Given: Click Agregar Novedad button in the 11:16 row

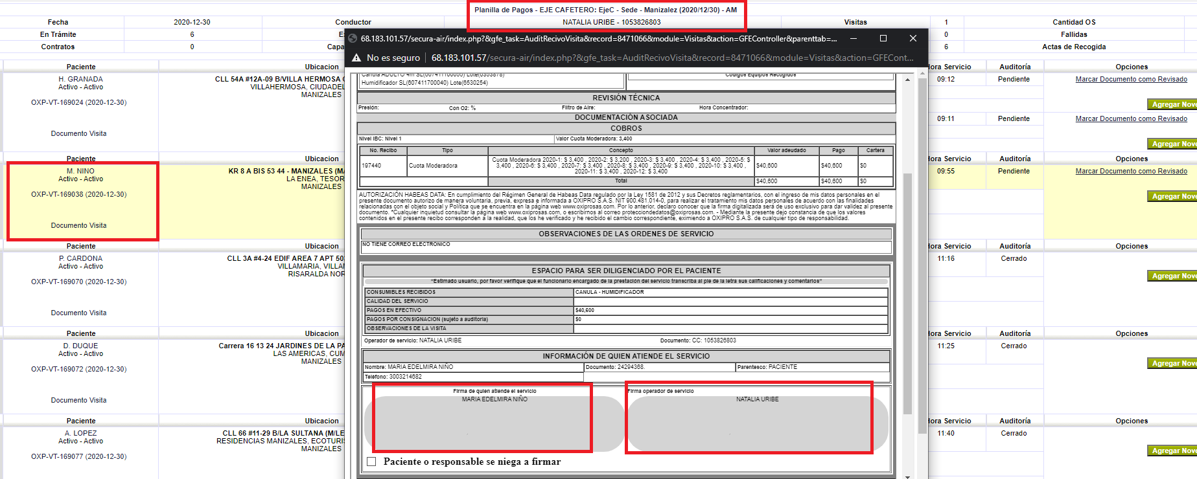Looking at the screenshot, I should 1172,276.
